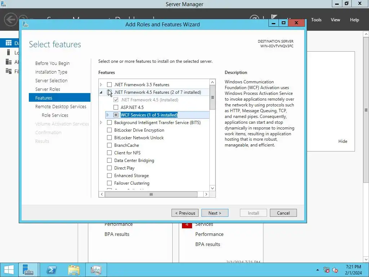The image size is (369, 277).
Task: Click BPA results under Performance, left tile
Action: pos(117,234)
